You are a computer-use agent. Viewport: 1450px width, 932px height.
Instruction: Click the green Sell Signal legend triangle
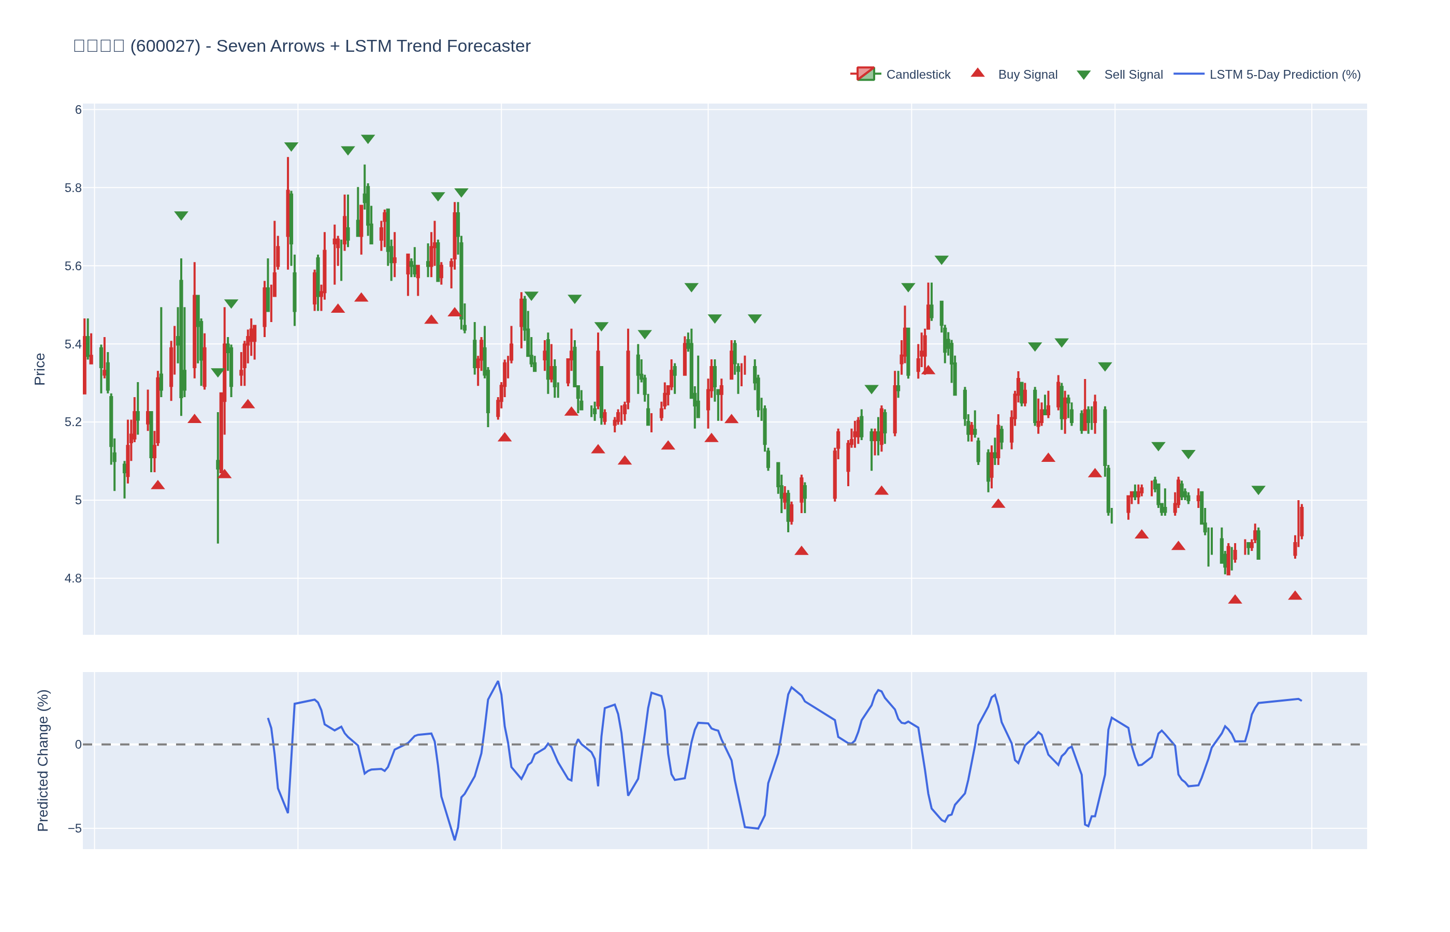(1083, 75)
